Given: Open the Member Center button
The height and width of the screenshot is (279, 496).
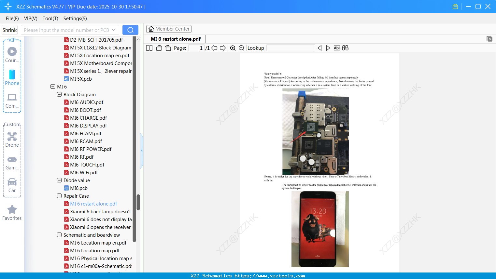Looking at the screenshot, I should click(169, 29).
